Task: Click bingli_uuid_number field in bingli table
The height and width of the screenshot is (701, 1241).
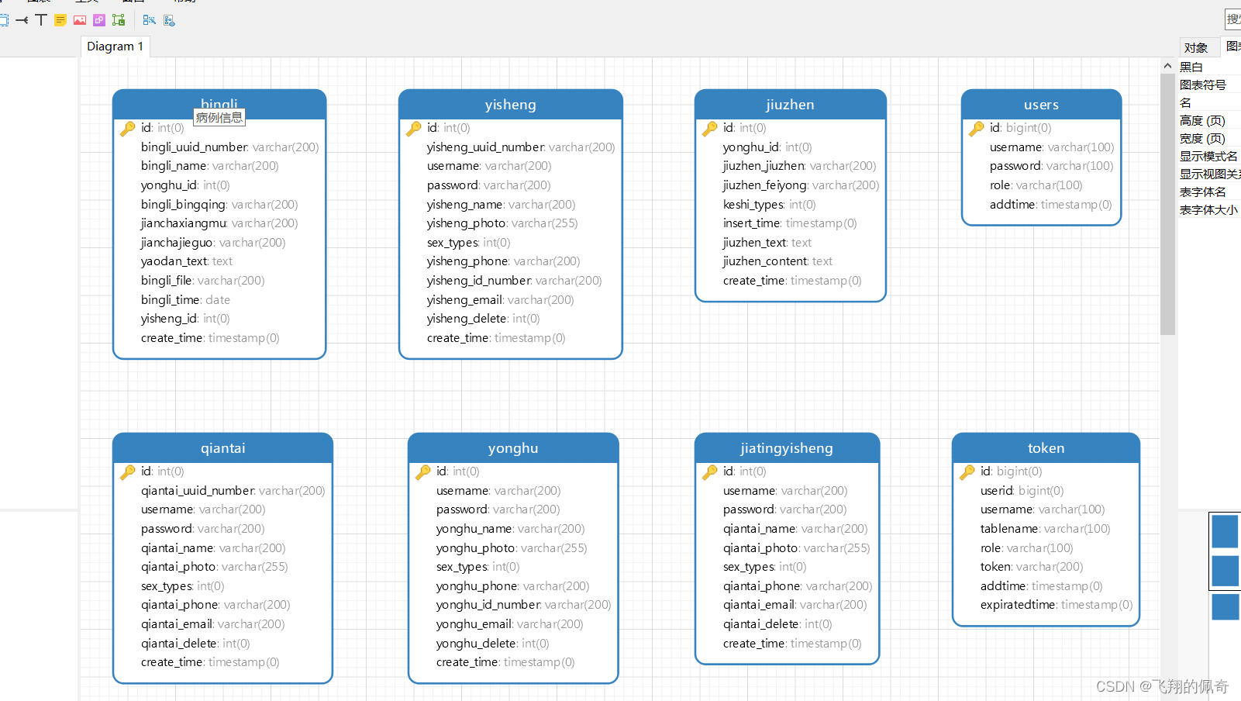Action: (x=229, y=147)
